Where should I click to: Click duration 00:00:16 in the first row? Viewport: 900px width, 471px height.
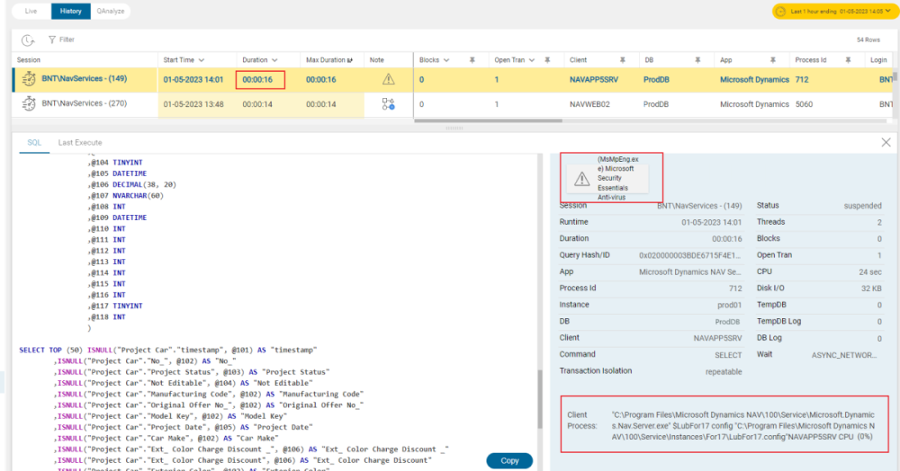pyautogui.click(x=257, y=80)
